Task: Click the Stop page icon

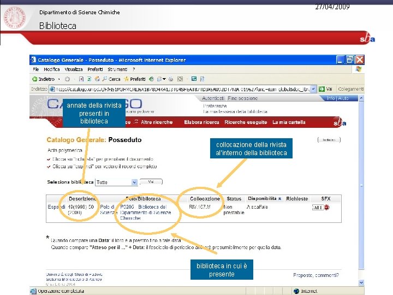Action: pyautogui.click(x=81, y=79)
